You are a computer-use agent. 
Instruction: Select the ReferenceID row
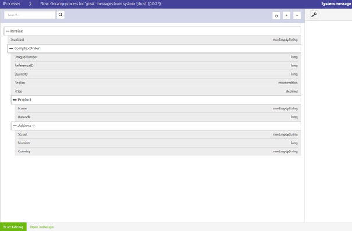tap(156, 66)
